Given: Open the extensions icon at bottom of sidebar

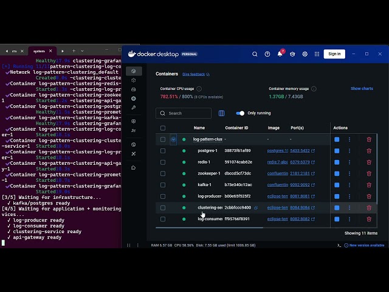Looking at the screenshot, I should (x=134, y=168).
